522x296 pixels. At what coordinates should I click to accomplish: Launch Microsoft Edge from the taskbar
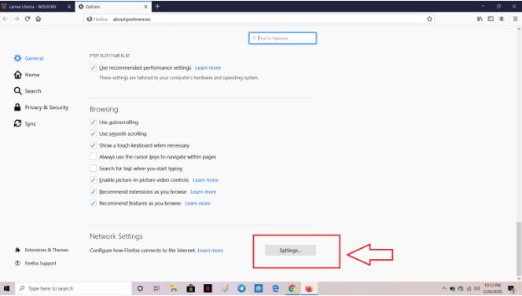[x=276, y=288]
